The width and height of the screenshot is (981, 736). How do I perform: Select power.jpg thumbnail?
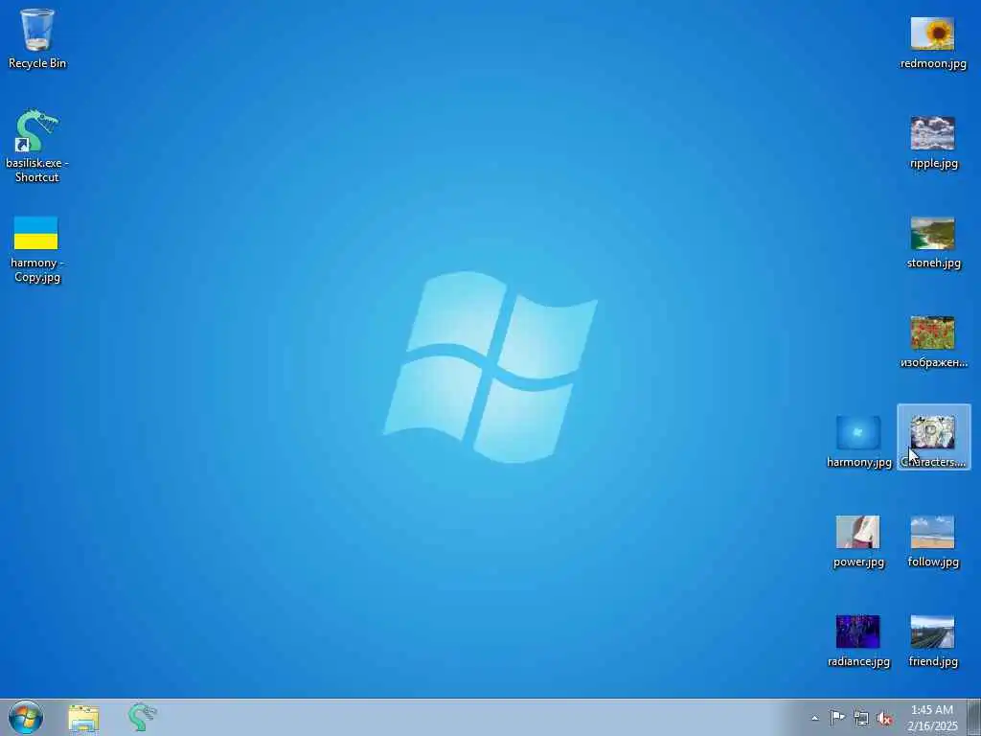857,532
